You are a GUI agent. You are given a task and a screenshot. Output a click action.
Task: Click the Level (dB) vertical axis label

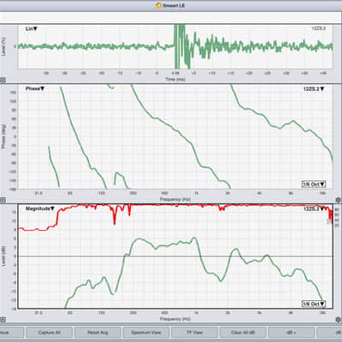click(3, 256)
